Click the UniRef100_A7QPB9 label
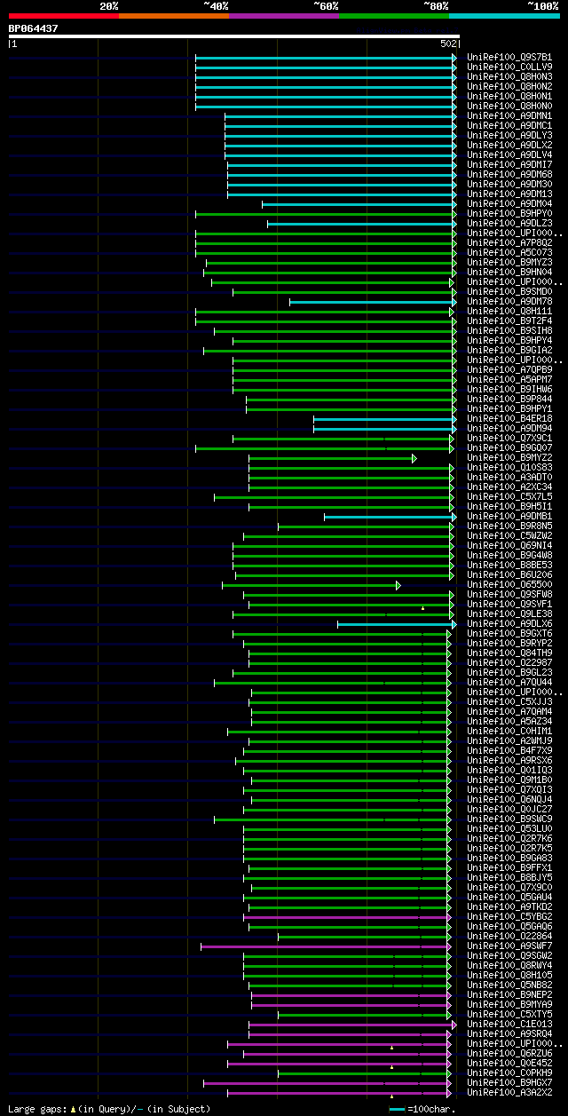The height and width of the screenshot is (1116, 568). pos(509,369)
